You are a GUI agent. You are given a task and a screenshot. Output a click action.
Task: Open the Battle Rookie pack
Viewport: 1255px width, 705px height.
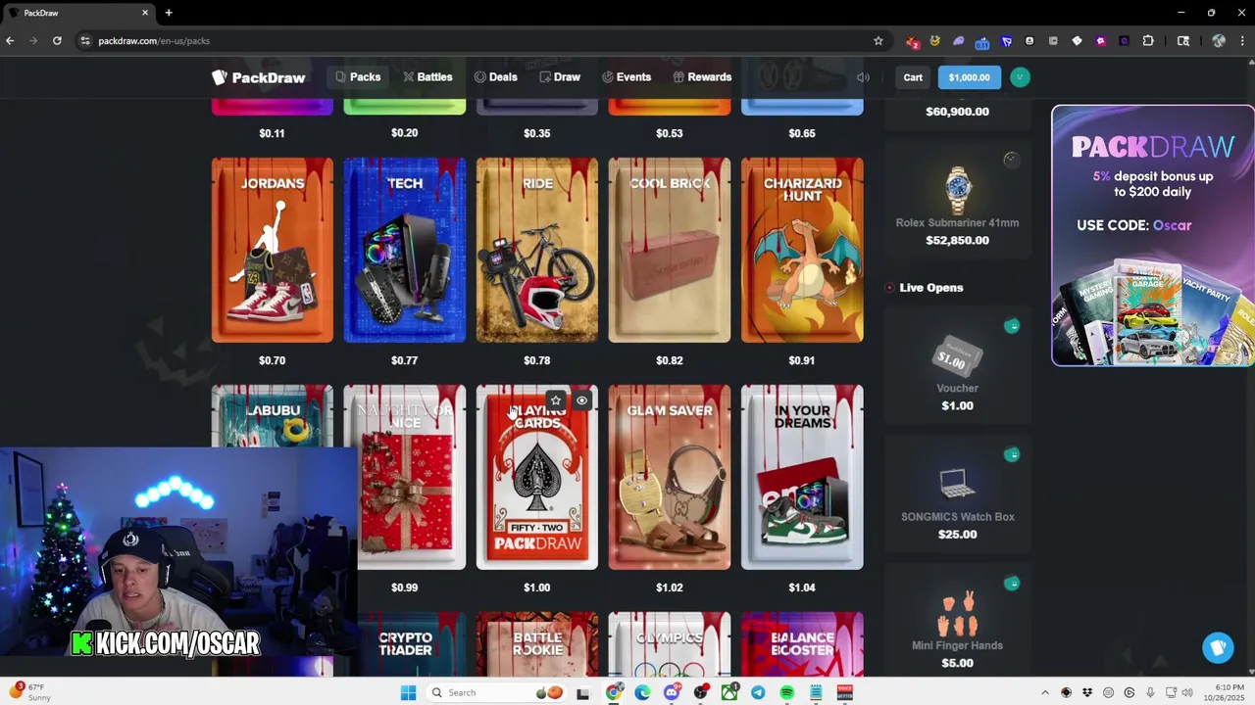point(537,644)
